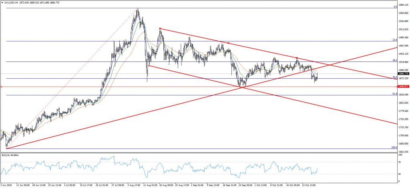Image resolution: width=410 pixels, height=188 pixels.
Task: Select the Fibonacci 38.2 level label
Action: [x=394, y=60]
